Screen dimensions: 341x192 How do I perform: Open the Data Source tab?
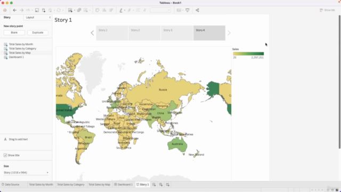(x=11, y=185)
